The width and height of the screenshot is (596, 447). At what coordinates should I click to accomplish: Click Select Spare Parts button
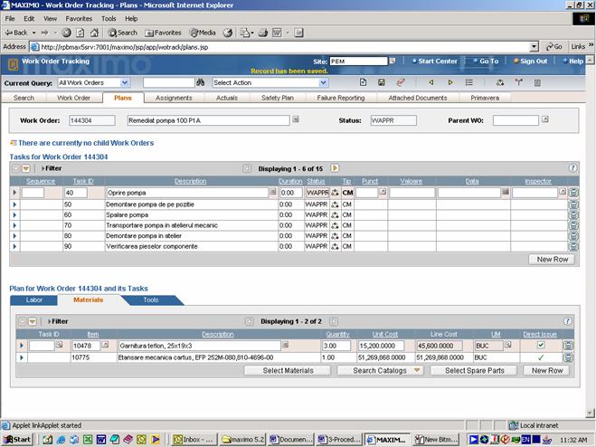coord(474,370)
